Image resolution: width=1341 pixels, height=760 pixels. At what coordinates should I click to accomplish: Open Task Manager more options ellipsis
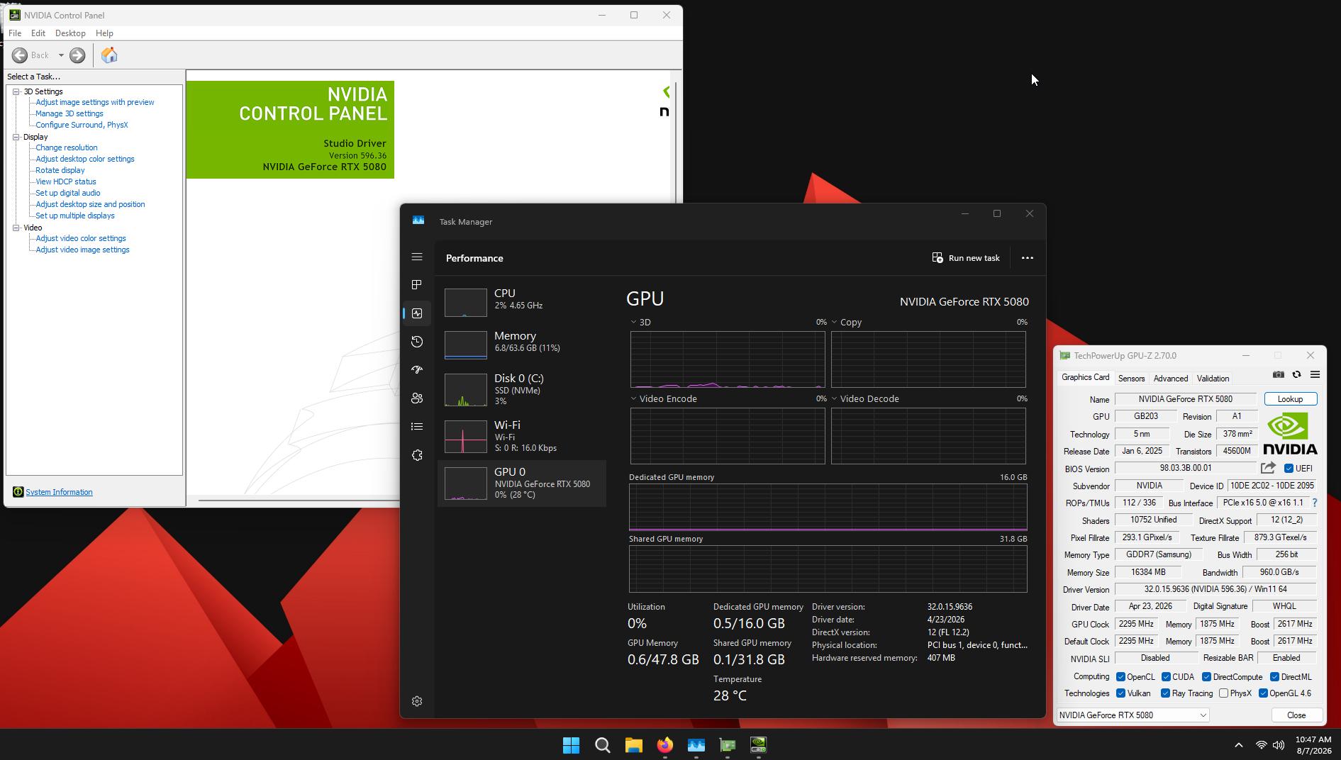tap(1027, 258)
